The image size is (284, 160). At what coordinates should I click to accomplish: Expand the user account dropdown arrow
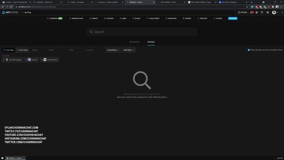[x=278, y=12]
